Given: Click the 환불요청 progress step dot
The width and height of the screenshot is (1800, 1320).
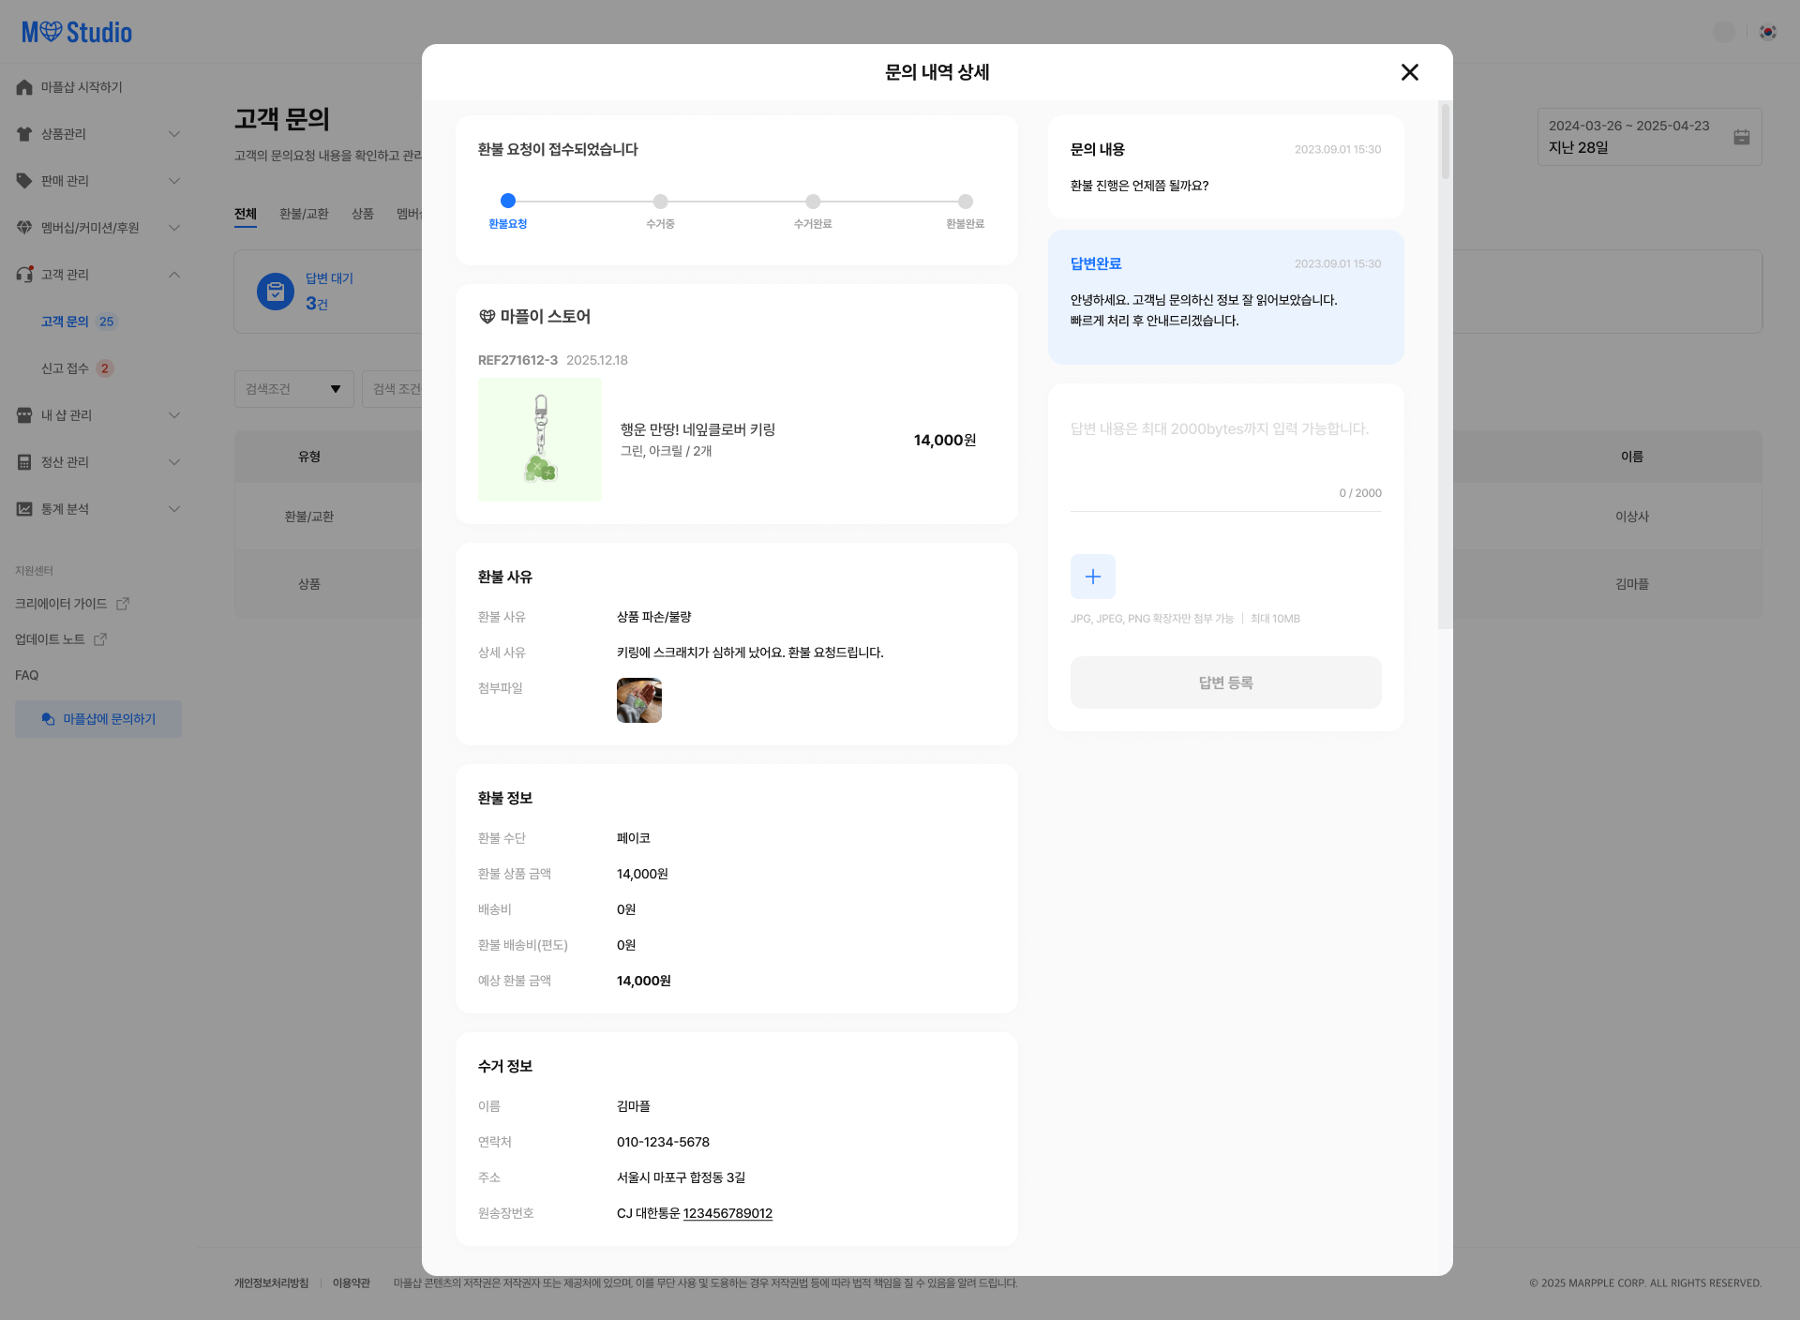Looking at the screenshot, I should click(508, 201).
